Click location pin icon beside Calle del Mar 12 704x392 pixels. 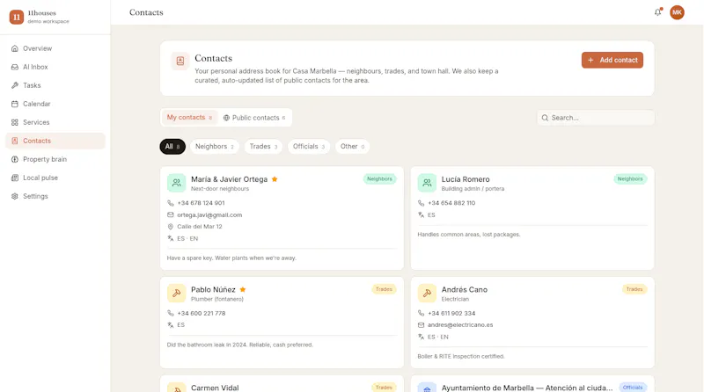[171, 227]
